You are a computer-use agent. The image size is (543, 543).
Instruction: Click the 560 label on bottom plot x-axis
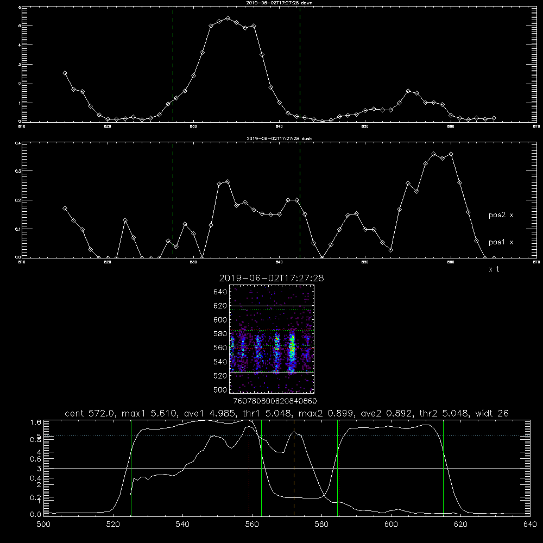point(252,525)
